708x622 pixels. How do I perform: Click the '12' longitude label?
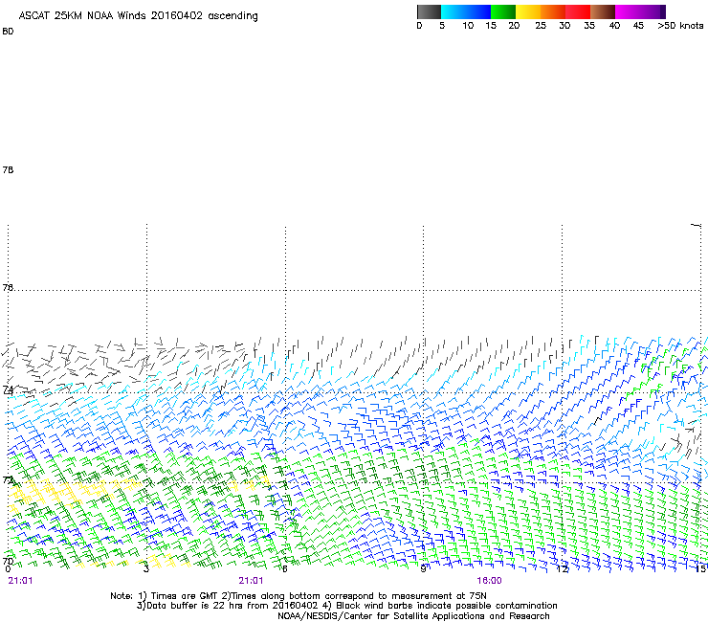[x=562, y=569]
